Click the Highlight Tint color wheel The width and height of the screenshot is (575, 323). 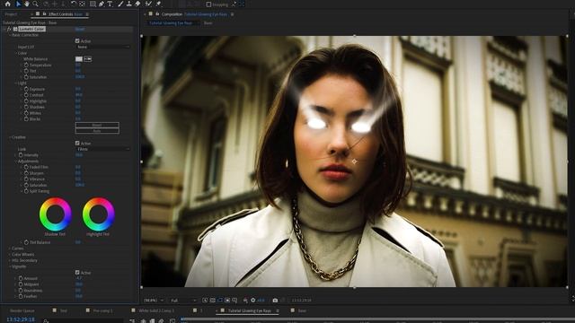[98, 214]
